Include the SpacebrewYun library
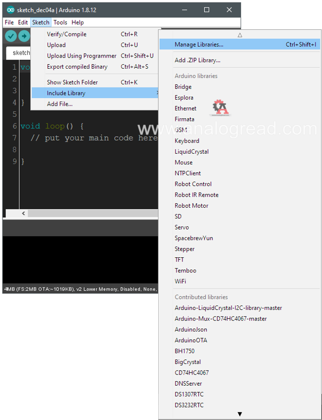The height and width of the screenshot is (420, 322). click(240, 238)
